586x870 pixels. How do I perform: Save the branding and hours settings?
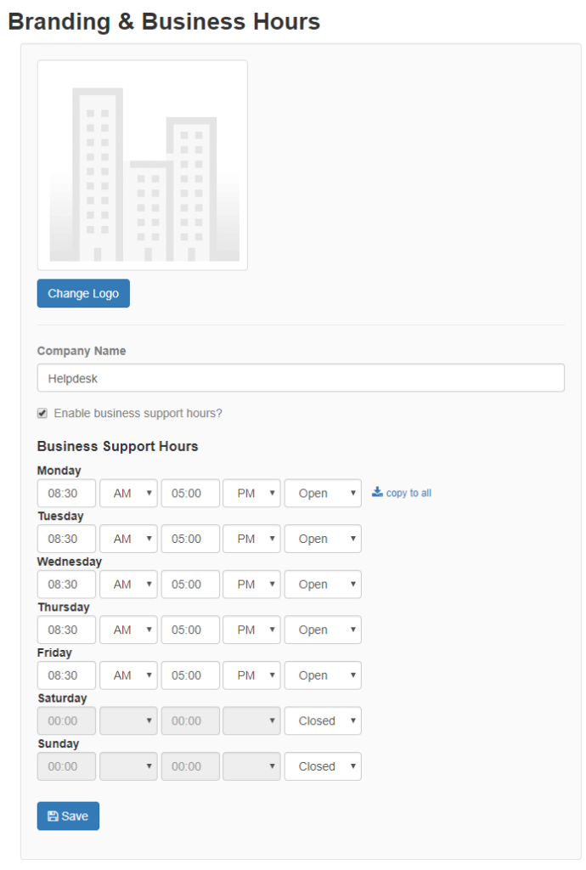pyautogui.click(x=68, y=816)
